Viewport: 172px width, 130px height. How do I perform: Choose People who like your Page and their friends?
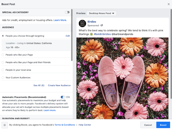pyautogui.click(x=3, y=62)
